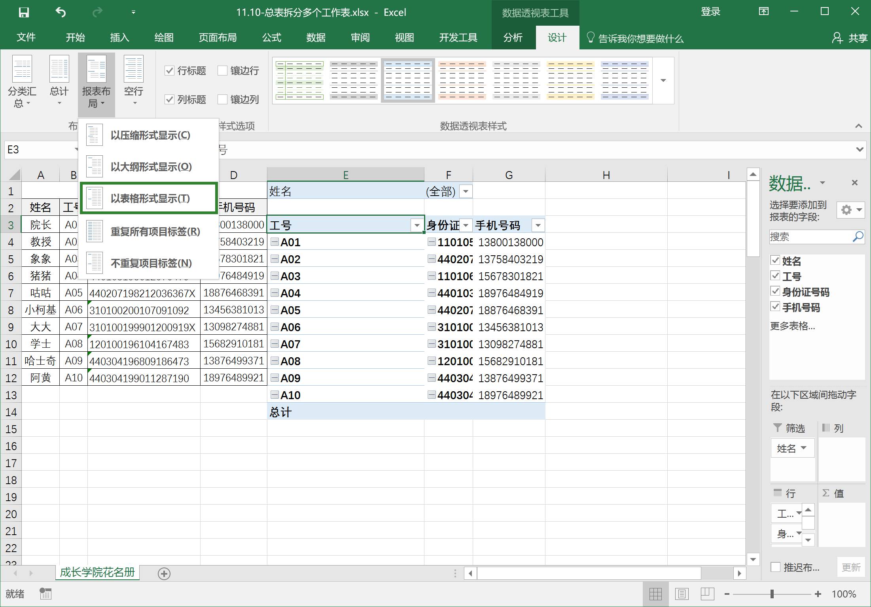Enable the Defer Layout (推迟布局) checkbox

point(776,567)
